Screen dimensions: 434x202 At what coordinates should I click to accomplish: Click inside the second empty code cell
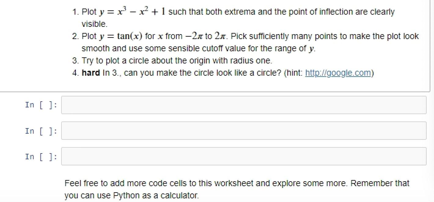coord(214,130)
